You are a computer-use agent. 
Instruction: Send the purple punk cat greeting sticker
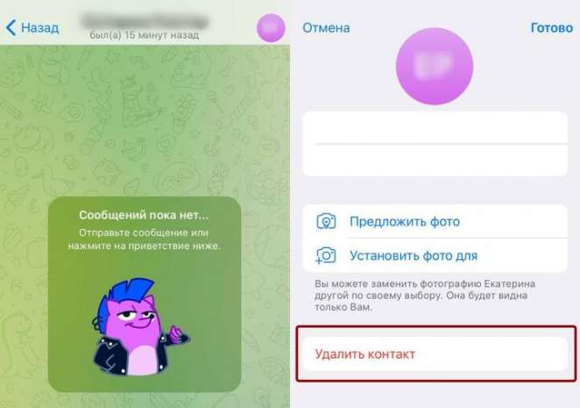point(140,326)
